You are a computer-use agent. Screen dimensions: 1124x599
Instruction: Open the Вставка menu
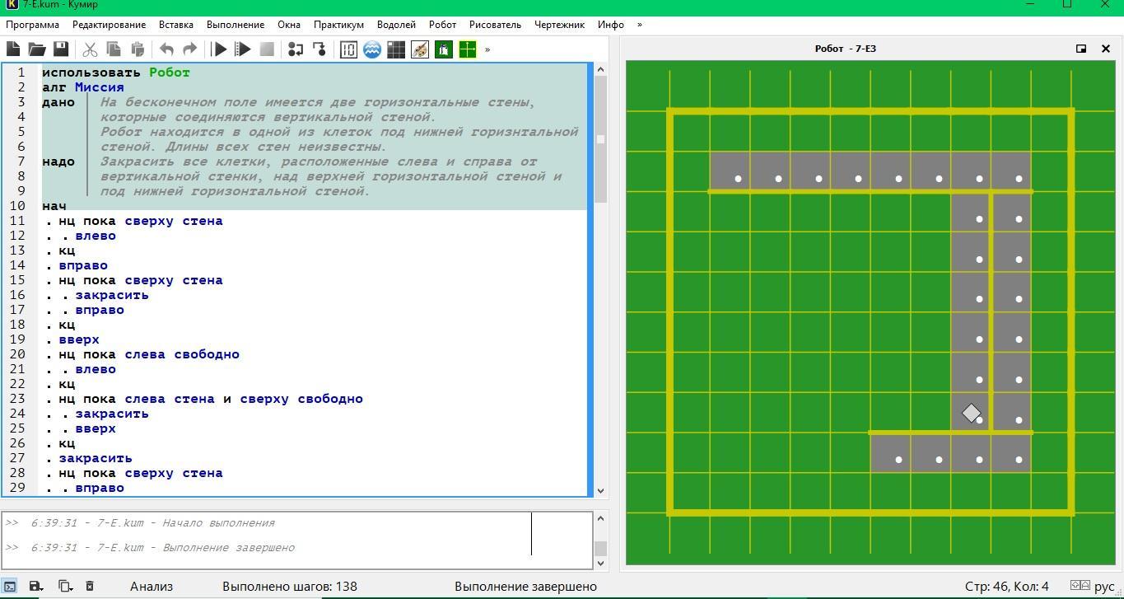176,25
